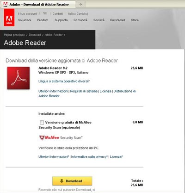This screenshot has height=193, width=185.
Task: Click Informativa sulla privacy link
Action: click(x=89, y=157)
